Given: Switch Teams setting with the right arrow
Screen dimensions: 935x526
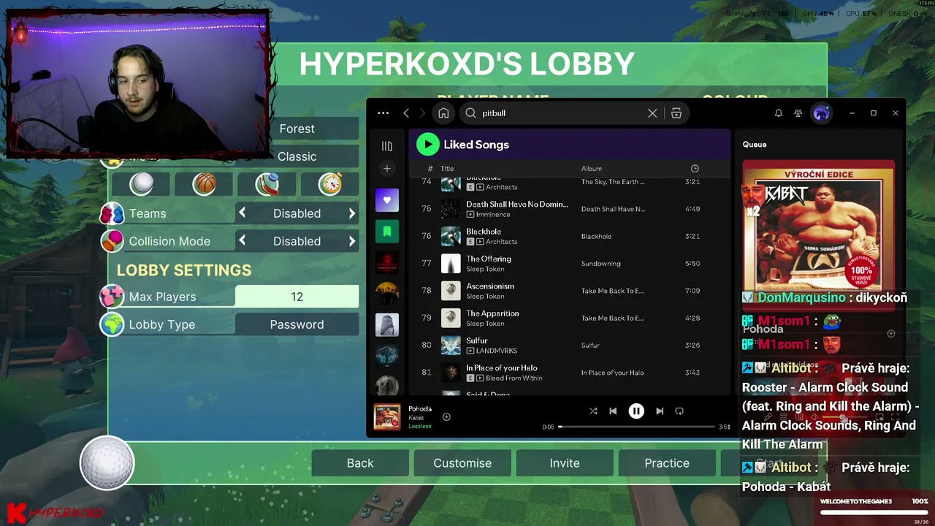Looking at the screenshot, I should coord(351,213).
